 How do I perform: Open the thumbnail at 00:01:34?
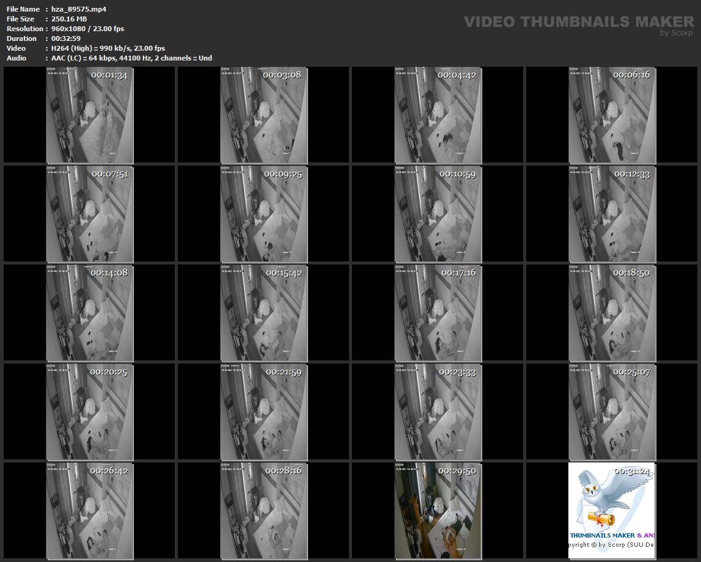coord(90,115)
